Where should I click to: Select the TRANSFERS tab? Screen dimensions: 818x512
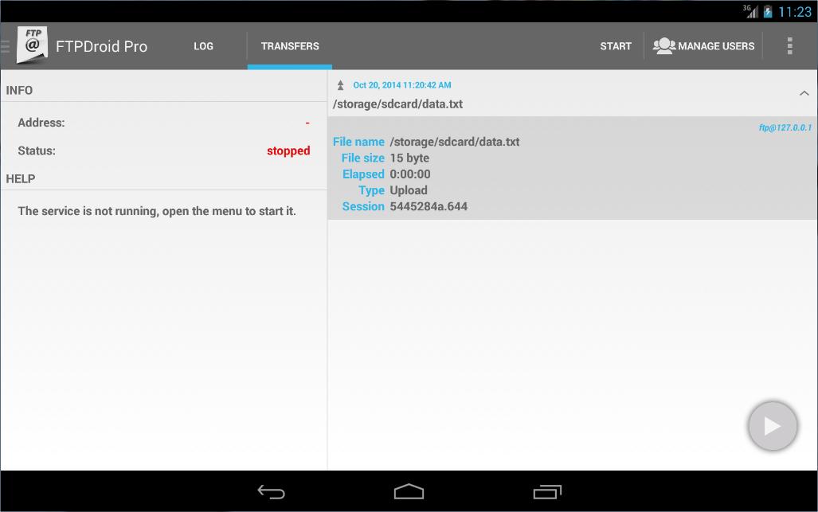(x=290, y=46)
